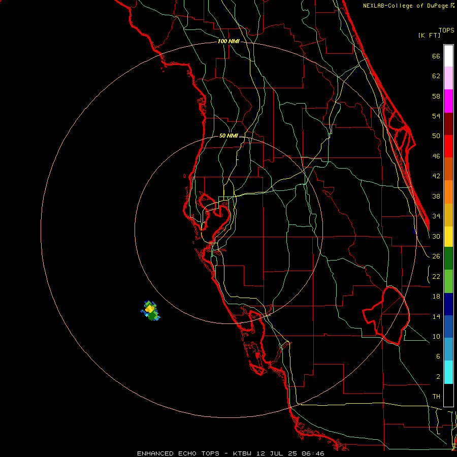Image resolution: width=457 pixels, height=457 pixels.
Task: Click the '06:46' timestamp
Action: (x=313, y=453)
